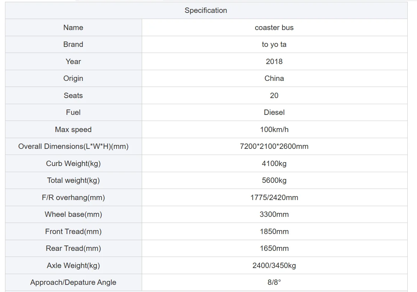Screen dimensions: 417x292
Task: Click the Seats value 20
Action: (274, 96)
